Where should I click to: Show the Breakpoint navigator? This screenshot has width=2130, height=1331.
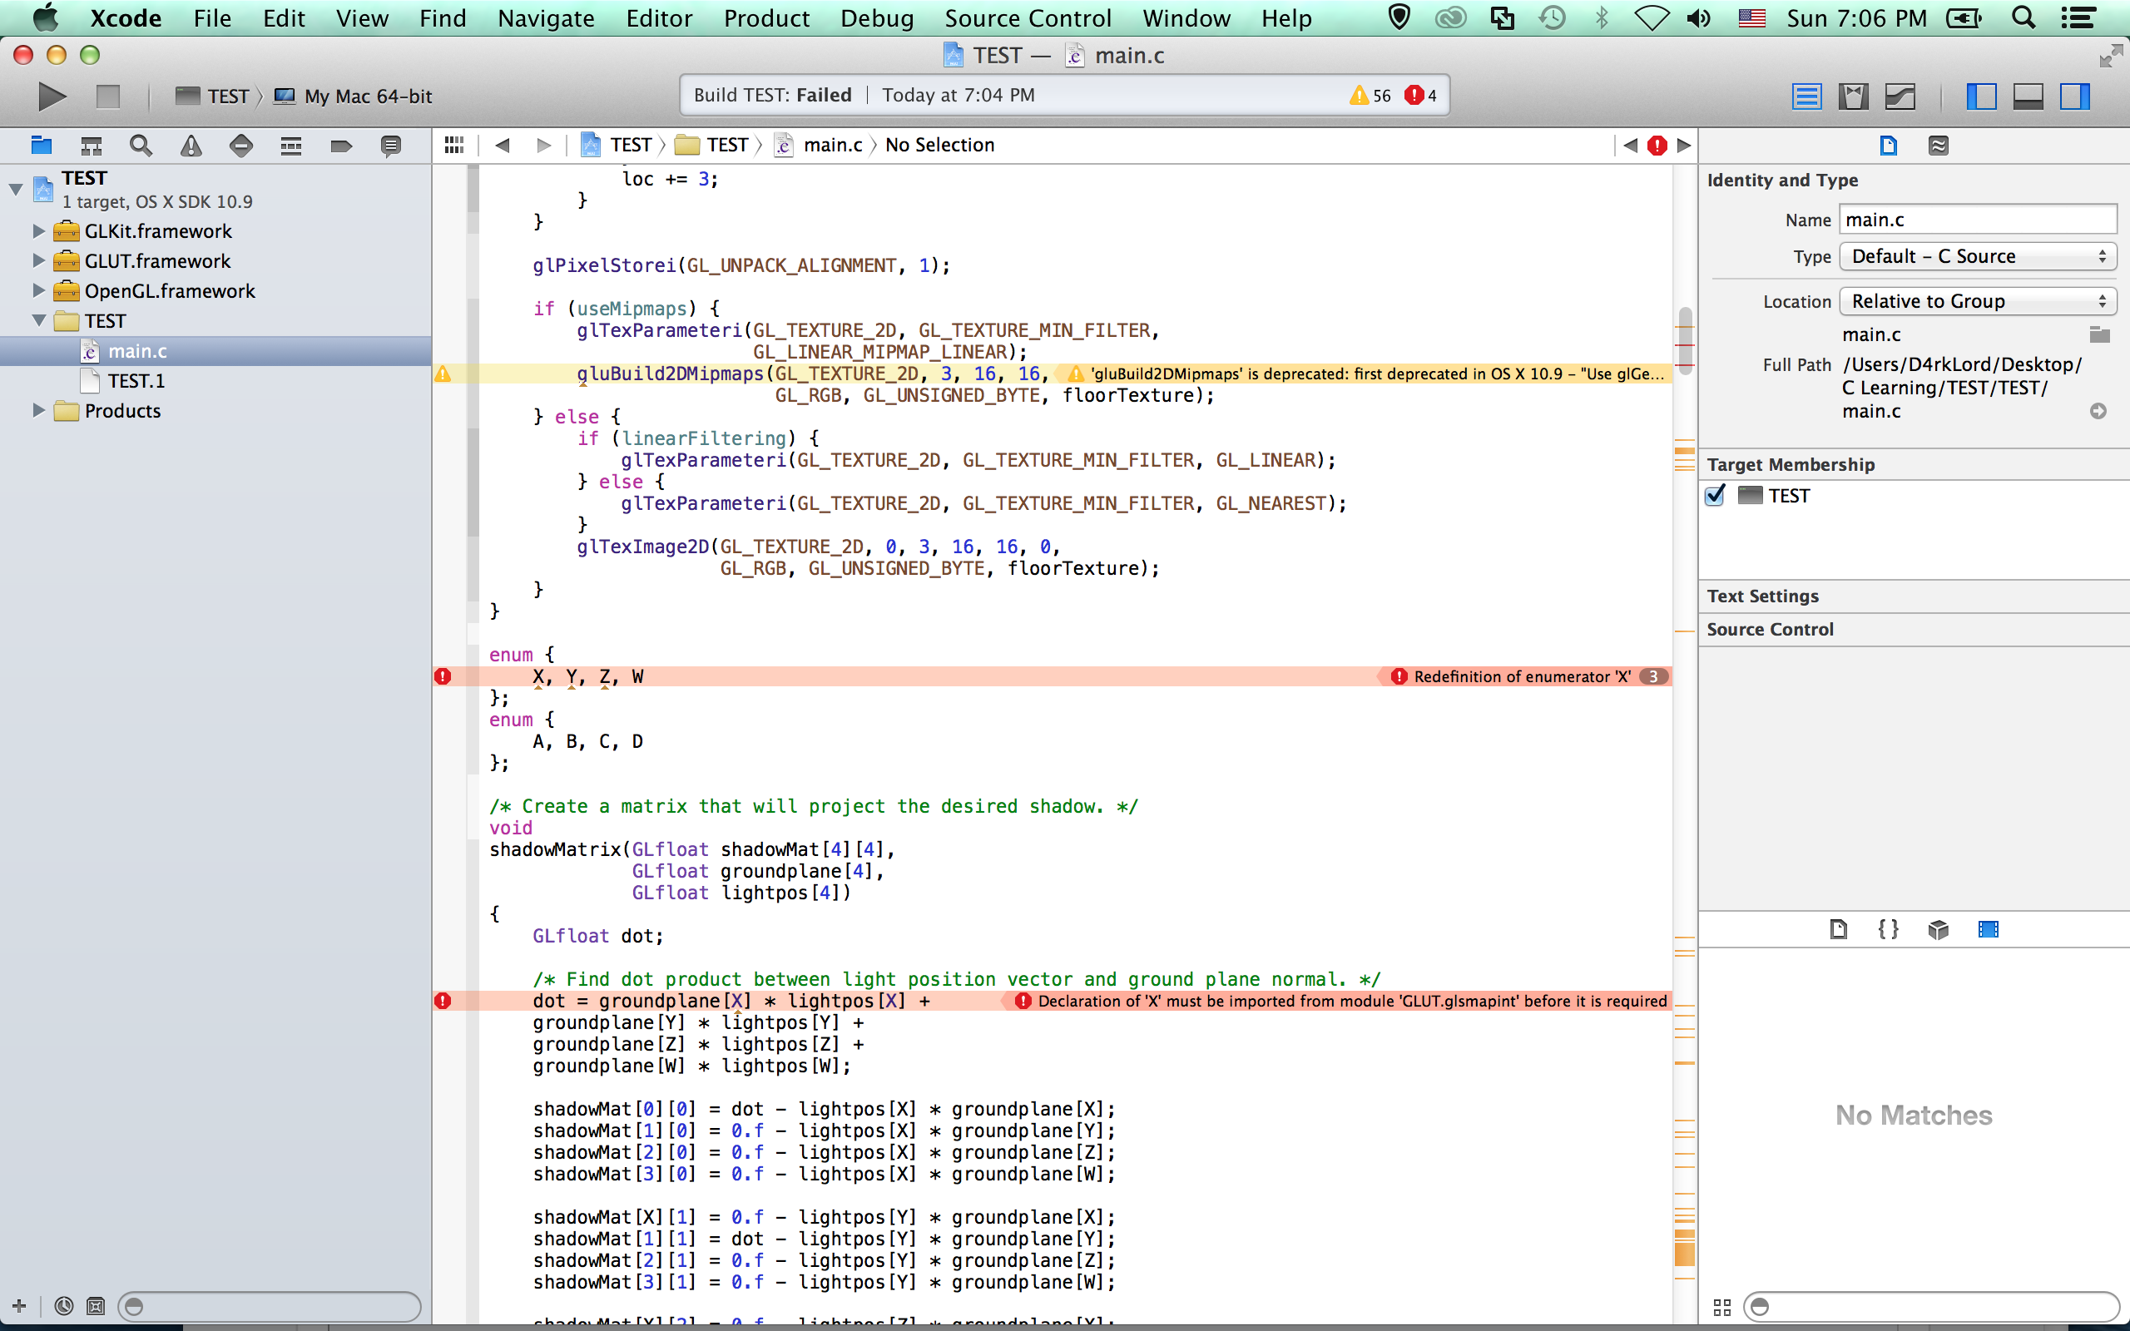(341, 146)
